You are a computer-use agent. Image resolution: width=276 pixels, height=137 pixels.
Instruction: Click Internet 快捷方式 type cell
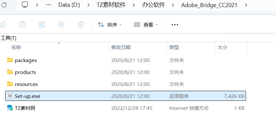pyautogui.click(x=189, y=108)
